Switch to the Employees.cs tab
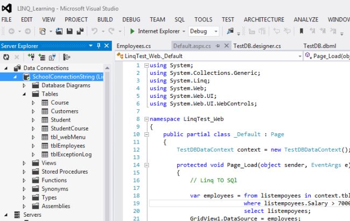Image resolution: width=350 pixels, height=221 pixels. pos(134,46)
